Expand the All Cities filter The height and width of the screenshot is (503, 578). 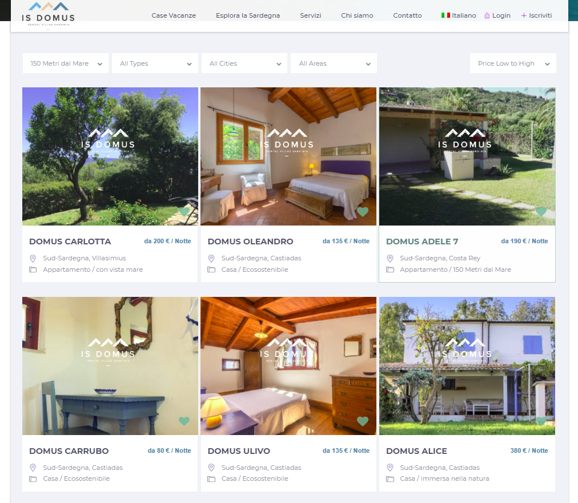(244, 63)
